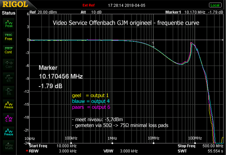Click the yellow 'geel = output 1' legend
226x155 pixels.
[90, 96]
